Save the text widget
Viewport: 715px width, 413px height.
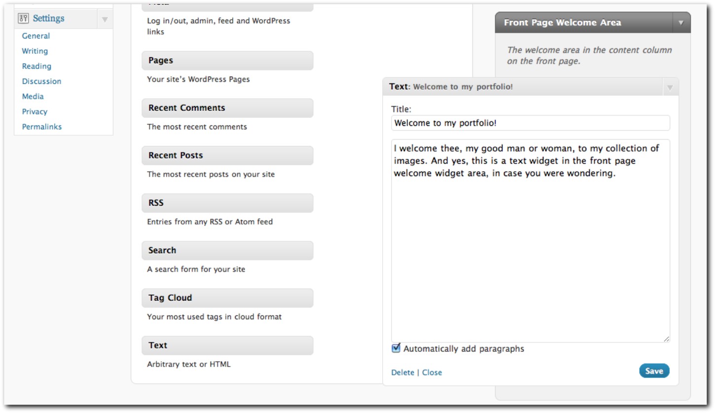click(x=654, y=371)
